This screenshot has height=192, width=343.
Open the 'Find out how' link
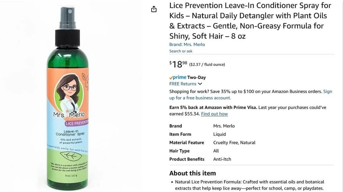214,114
